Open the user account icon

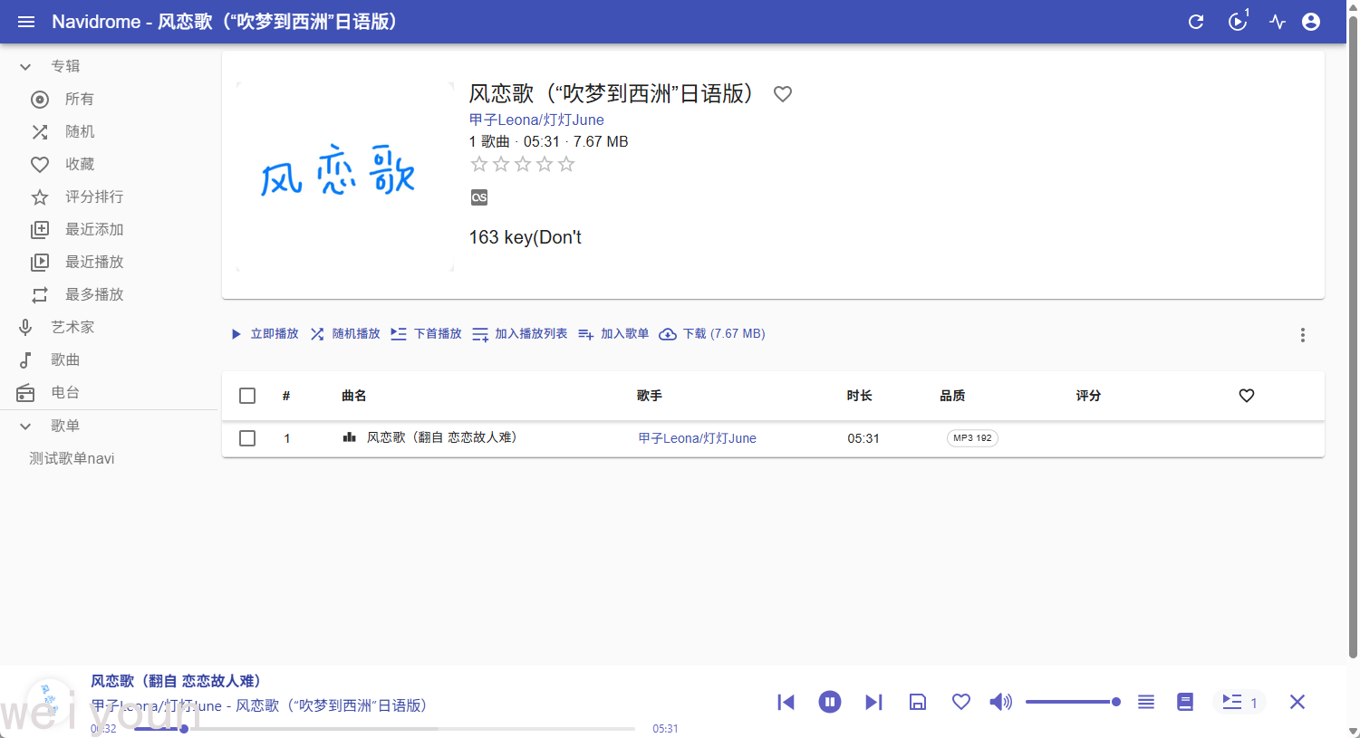tap(1311, 22)
